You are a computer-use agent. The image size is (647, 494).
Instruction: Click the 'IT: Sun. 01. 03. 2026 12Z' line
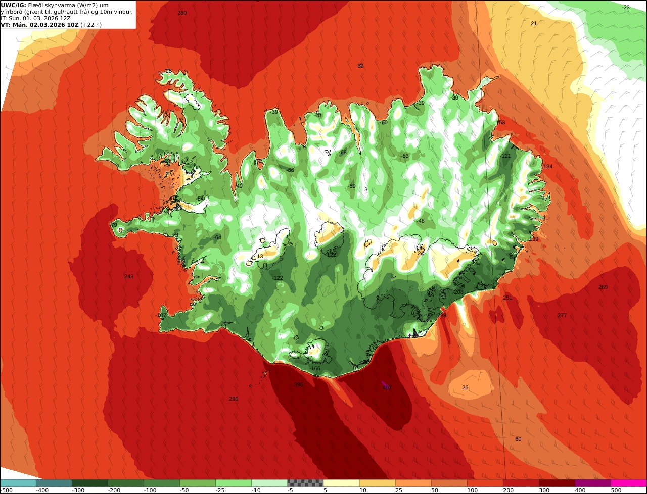coord(36,18)
